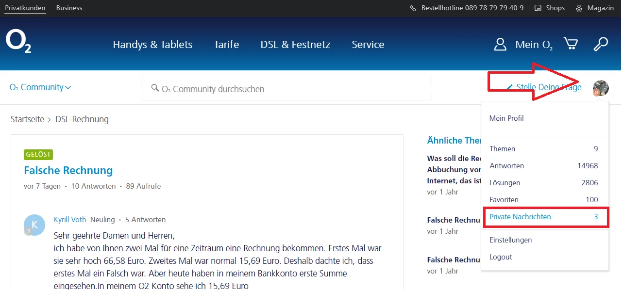
Task: Open the Falsche Rechnung thread title
Action: [68, 171]
